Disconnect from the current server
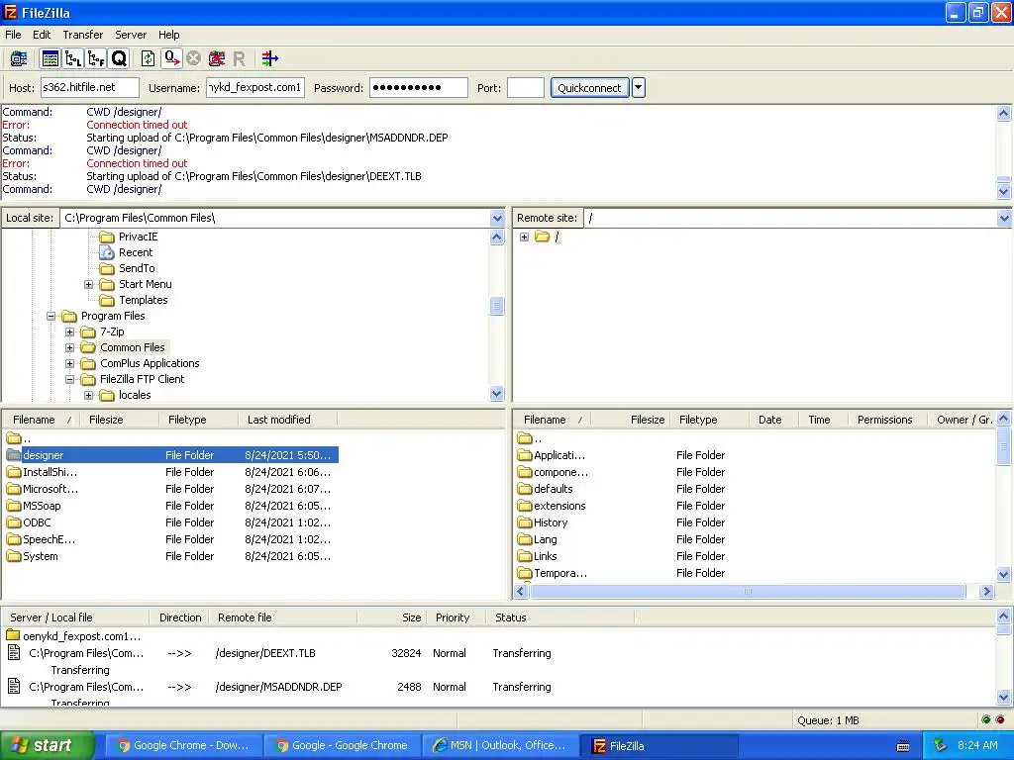1014x760 pixels. (x=217, y=58)
